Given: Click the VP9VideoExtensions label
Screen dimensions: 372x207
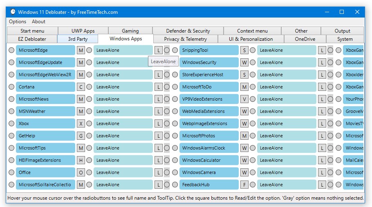Looking at the screenshot, I should point(209,99).
